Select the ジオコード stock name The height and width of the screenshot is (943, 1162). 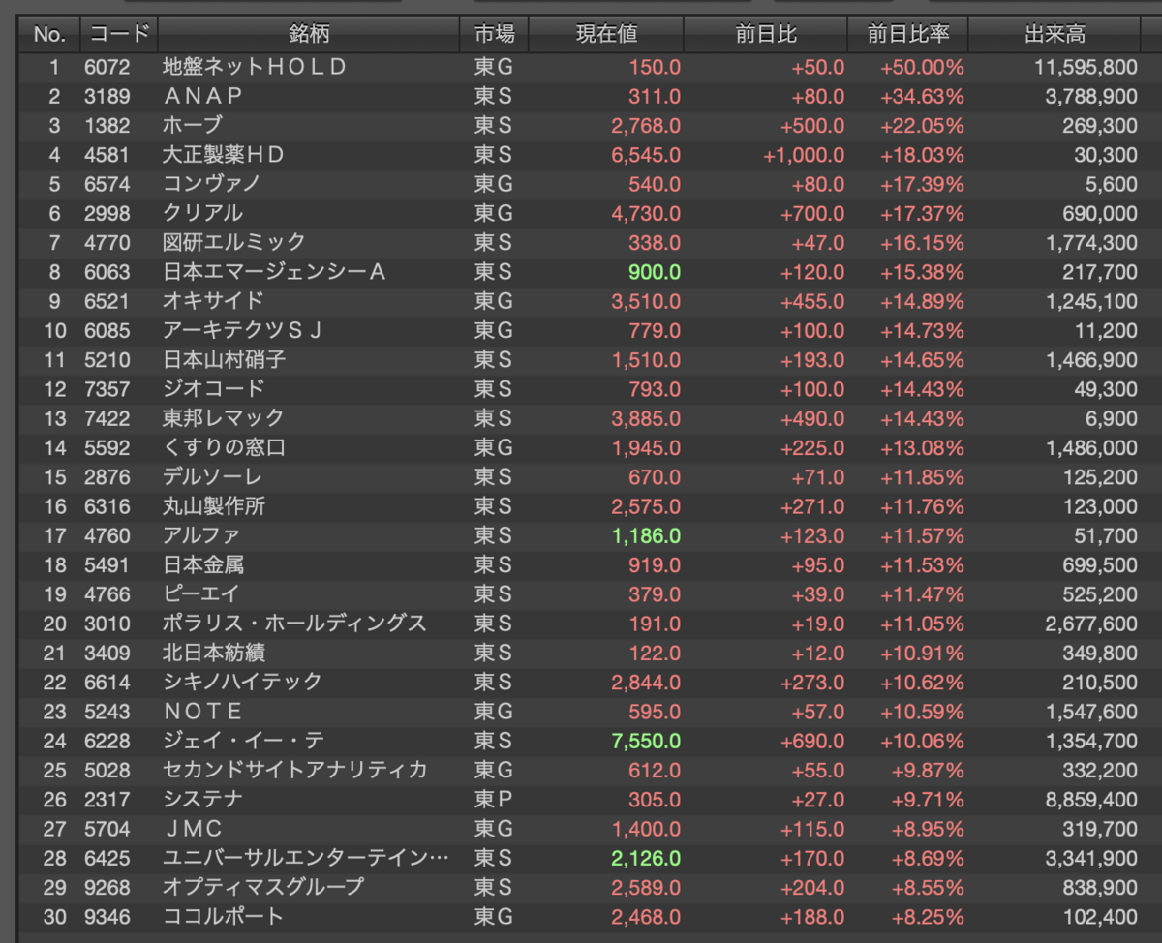(x=213, y=389)
